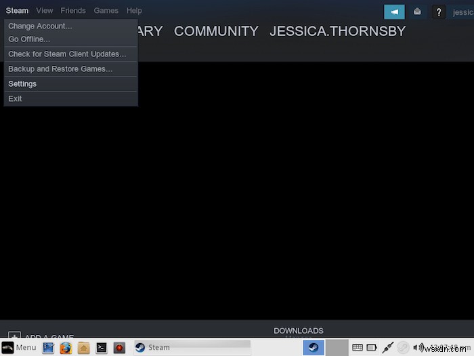Image resolution: width=474 pixels, height=356 pixels.
Task: Open the Games menu
Action: [106, 11]
